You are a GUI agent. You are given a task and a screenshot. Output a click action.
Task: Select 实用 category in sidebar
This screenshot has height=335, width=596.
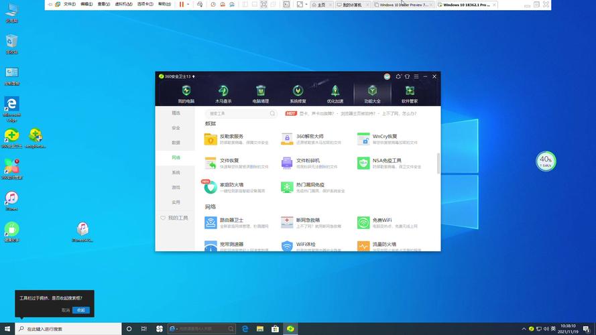click(x=176, y=202)
